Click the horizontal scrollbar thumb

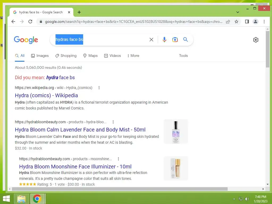pos(120,189)
